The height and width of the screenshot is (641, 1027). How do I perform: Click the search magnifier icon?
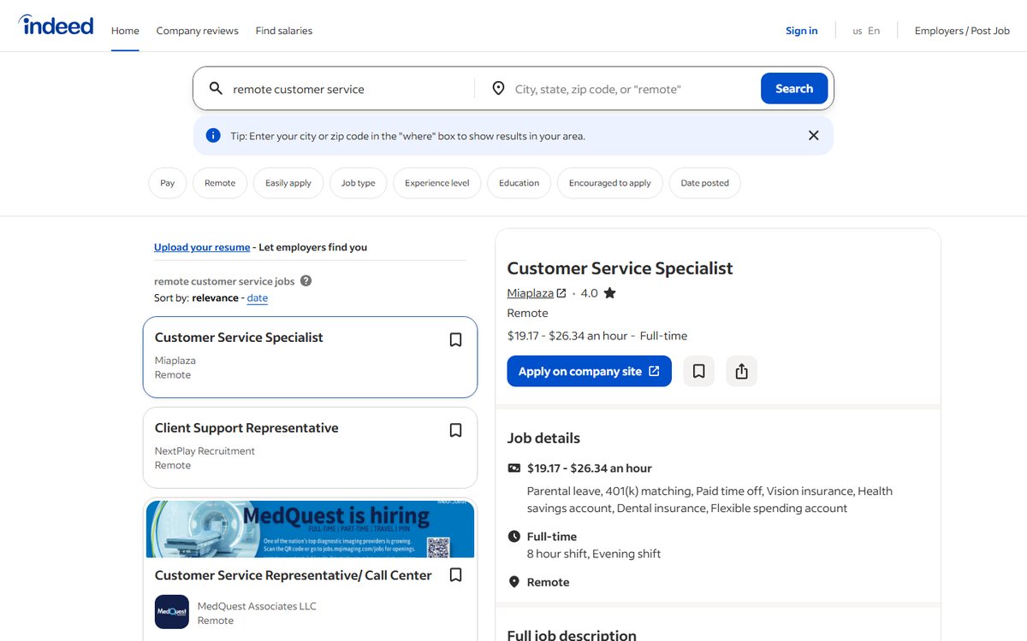pyautogui.click(x=216, y=89)
